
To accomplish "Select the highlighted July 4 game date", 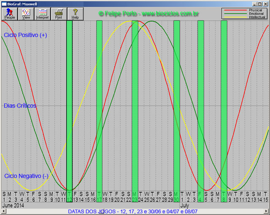I will pos(201,111).
